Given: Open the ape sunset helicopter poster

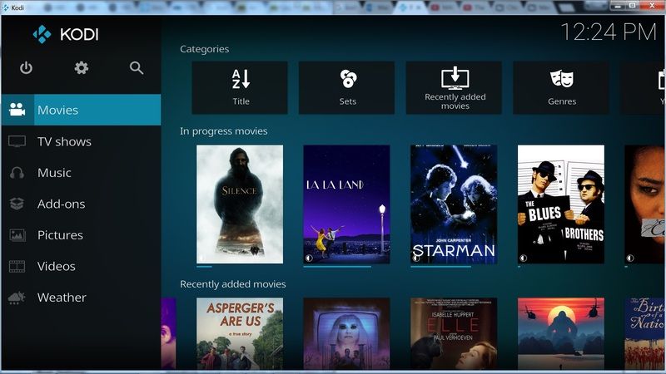Looking at the screenshot, I should pyautogui.click(x=560, y=334).
